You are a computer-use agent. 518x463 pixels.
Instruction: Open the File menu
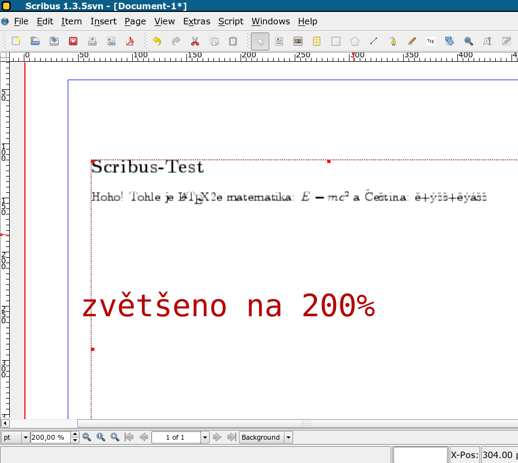tap(21, 22)
